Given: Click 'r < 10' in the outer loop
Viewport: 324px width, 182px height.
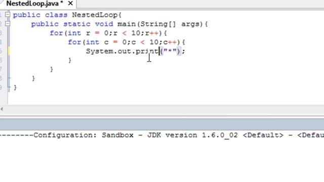Looking at the screenshot, I should click(x=127, y=33).
